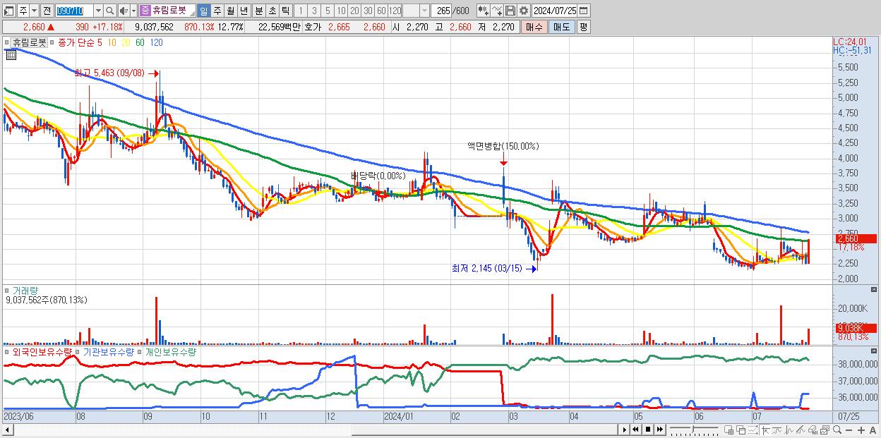This screenshot has width=881, height=438.
Task: Click the 종가 단순 moving average label
Action: [76, 42]
